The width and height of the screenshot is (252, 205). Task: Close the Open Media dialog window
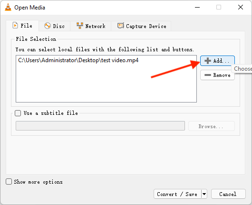pos(241,7)
